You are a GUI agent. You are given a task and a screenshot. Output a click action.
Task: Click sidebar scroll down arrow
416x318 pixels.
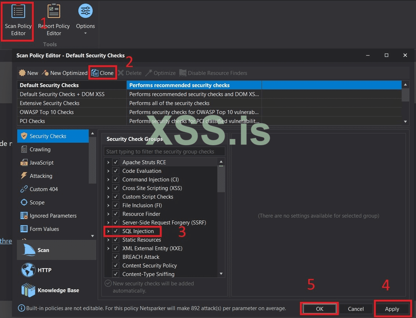point(92,236)
